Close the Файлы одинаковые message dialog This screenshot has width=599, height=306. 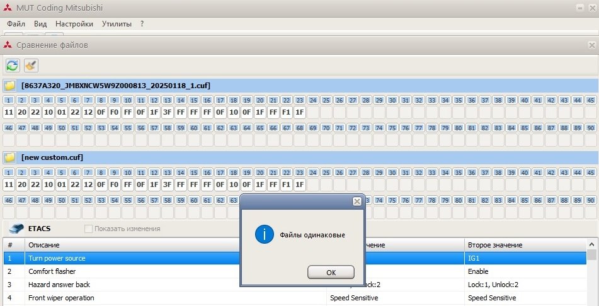(x=357, y=201)
